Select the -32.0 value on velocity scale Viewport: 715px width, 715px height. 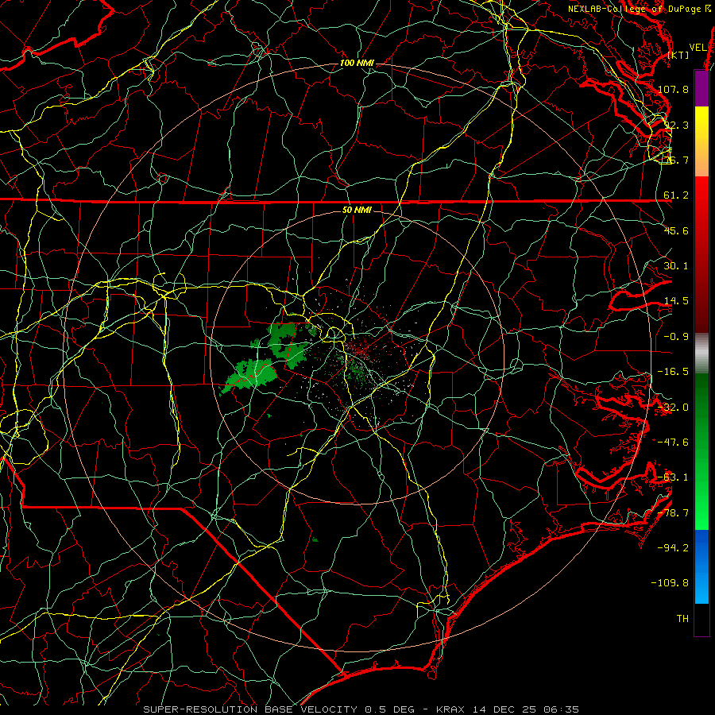(673, 408)
